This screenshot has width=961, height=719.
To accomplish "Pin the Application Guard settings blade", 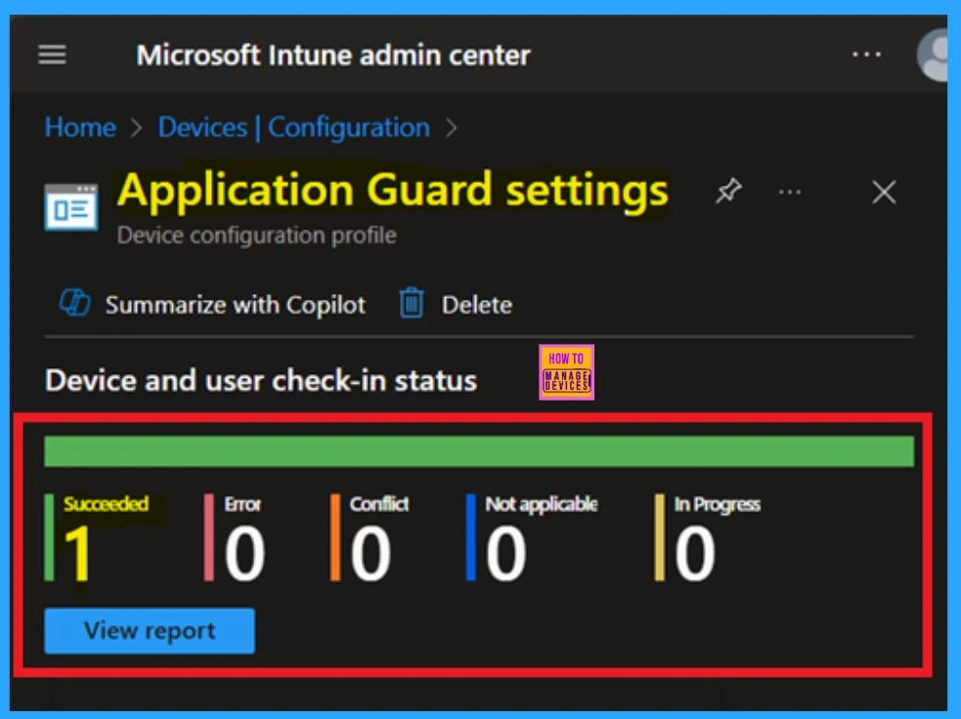I will pyautogui.click(x=728, y=191).
